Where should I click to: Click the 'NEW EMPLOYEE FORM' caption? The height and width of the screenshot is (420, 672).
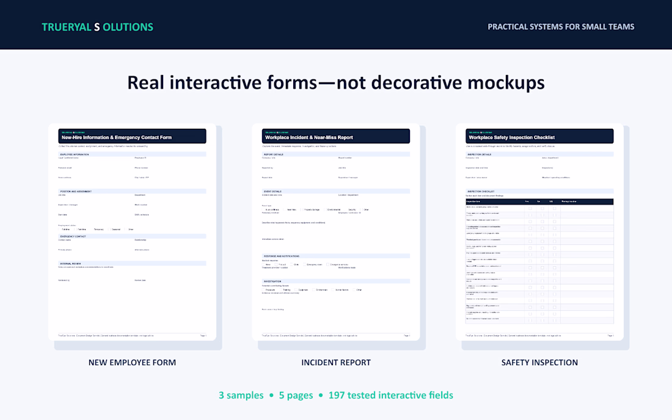pos(132,362)
